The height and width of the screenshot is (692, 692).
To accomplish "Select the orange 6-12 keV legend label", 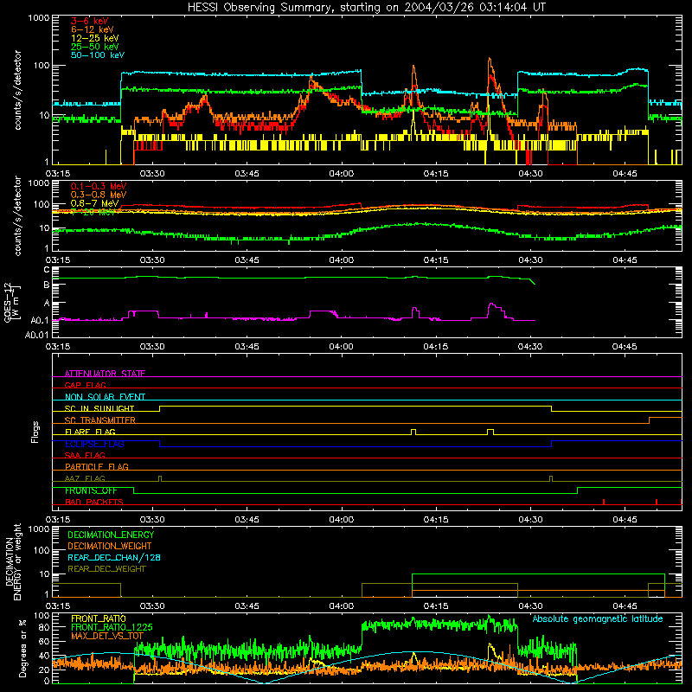I will [x=92, y=29].
